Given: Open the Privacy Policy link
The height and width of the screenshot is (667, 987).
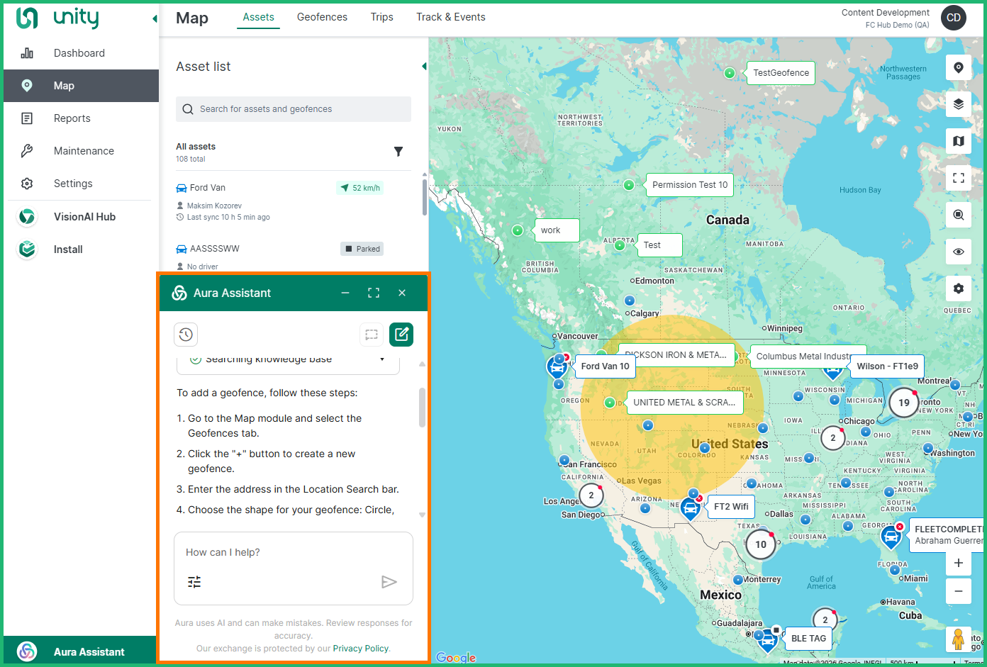Looking at the screenshot, I should pos(361,649).
